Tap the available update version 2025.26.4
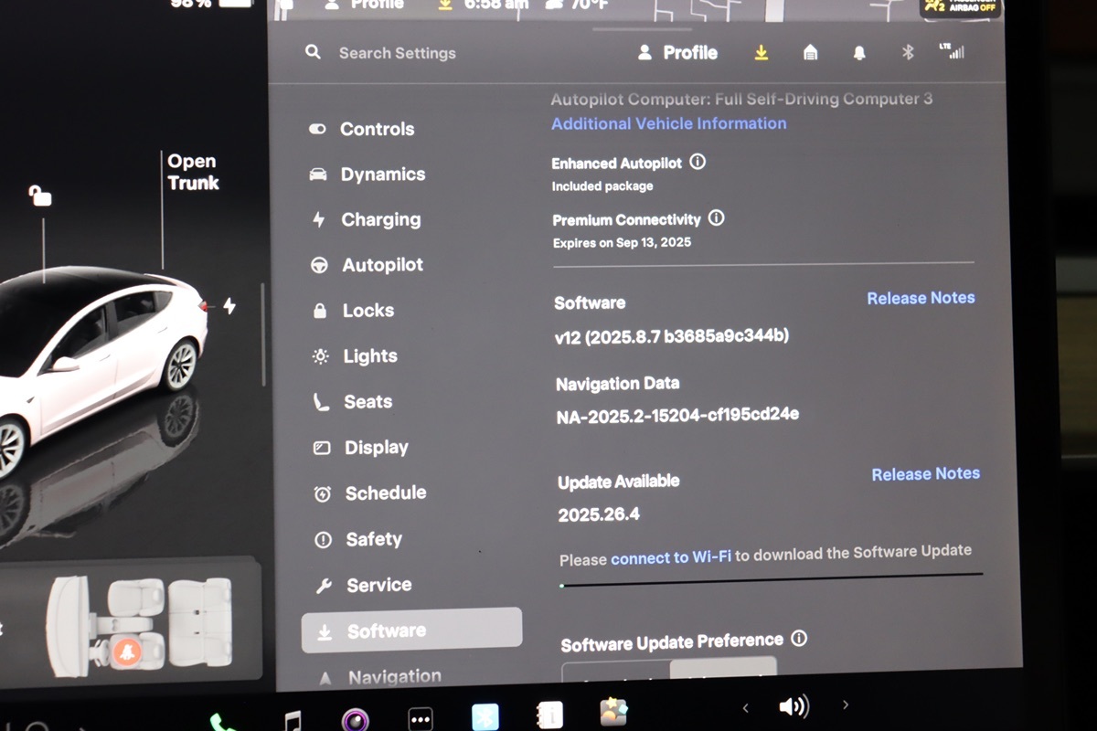This screenshot has width=1097, height=731. 599,514
